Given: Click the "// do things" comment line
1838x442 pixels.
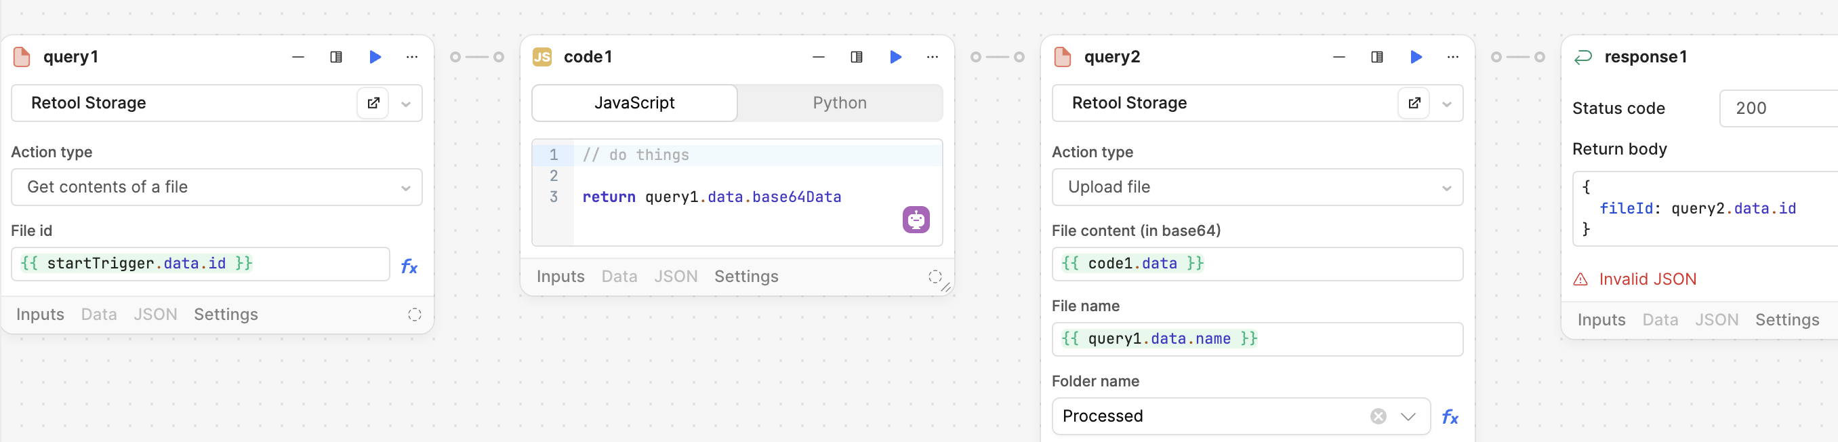Looking at the screenshot, I should [x=636, y=155].
